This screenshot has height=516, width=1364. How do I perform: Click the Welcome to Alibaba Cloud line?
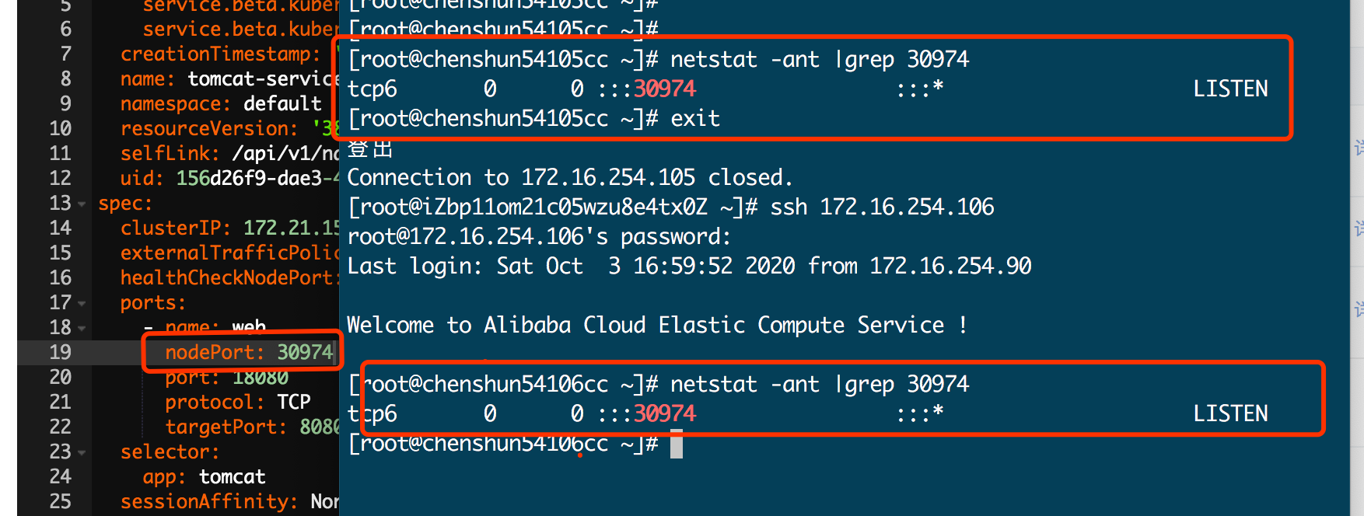coord(657,325)
